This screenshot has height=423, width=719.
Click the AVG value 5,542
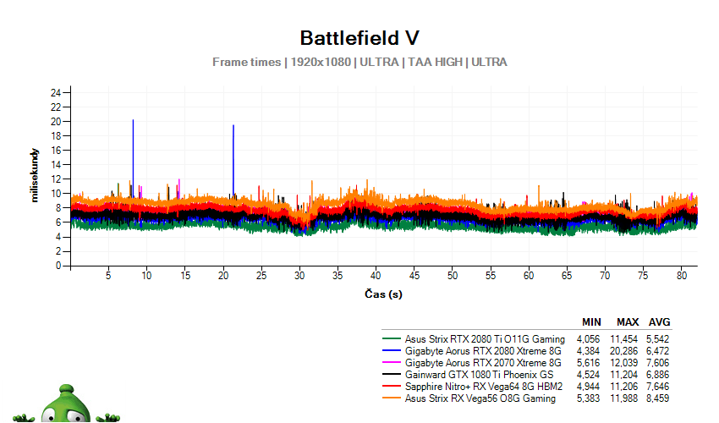coord(657,339)
